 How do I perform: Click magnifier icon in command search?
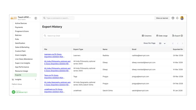44,18
